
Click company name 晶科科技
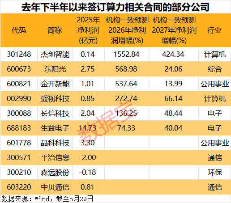[55, 143]
